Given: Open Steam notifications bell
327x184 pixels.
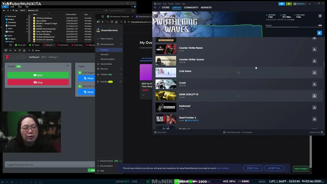Looking at the screenshot, I should (x=289, y=4).
